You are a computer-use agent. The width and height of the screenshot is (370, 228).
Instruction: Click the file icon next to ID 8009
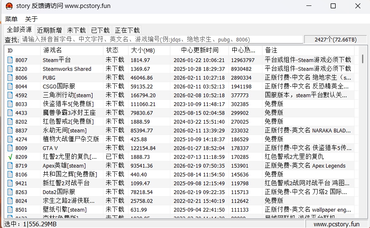click(x=10, y=148)
